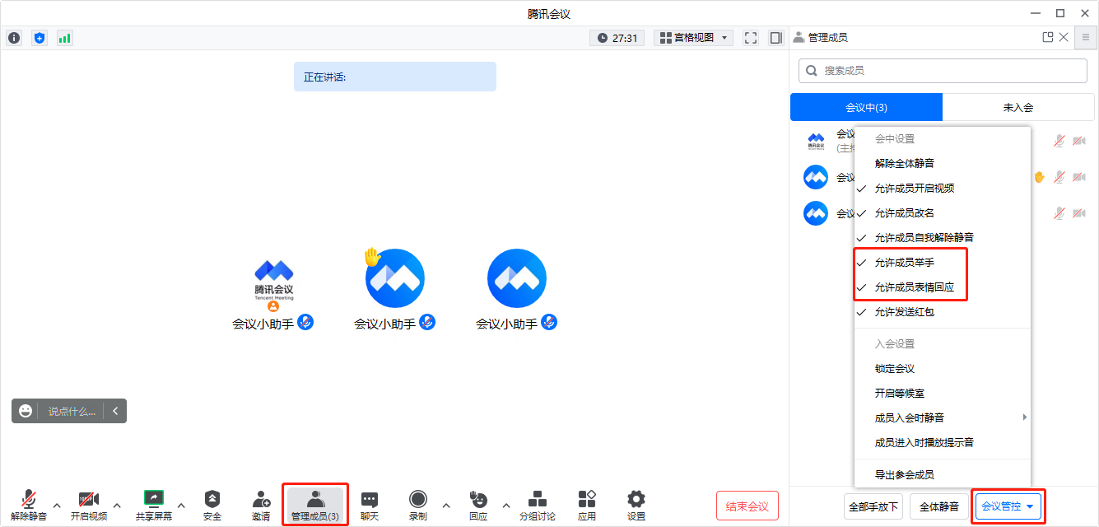Expand share options arrow beside 共享屏幕
1099x527 pixels.
(181, 505)
